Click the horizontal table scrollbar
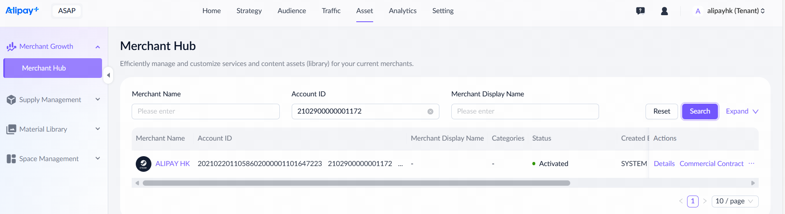The image size is (785, 214). [x=356, y=183]
